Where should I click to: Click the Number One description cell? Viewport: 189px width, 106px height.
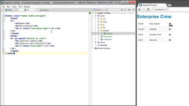pos(155,35)
